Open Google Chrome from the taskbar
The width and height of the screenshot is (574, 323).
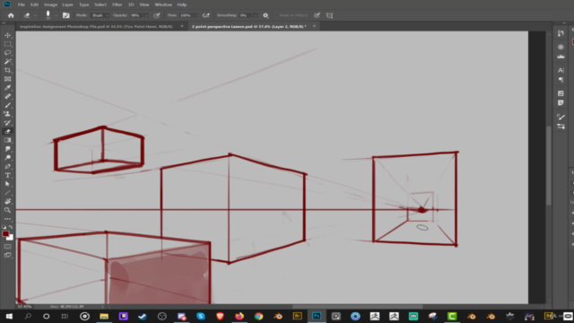tap(259, 316)
